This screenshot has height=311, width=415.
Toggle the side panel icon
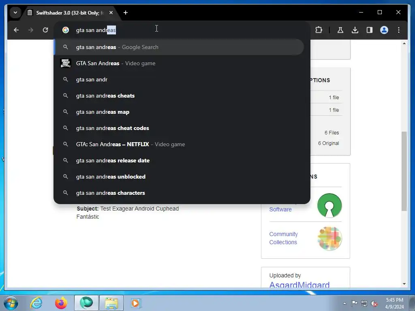pos(370,30)
